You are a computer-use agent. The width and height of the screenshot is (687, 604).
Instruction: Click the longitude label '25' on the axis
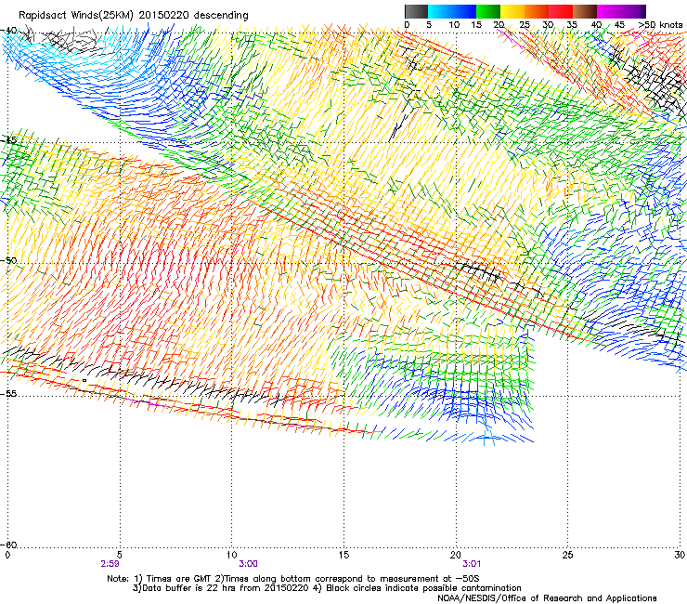[x=567, y=555]
